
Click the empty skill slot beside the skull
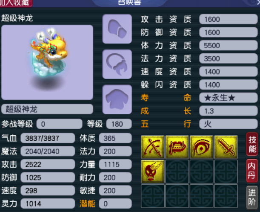[x=177, y=171]
